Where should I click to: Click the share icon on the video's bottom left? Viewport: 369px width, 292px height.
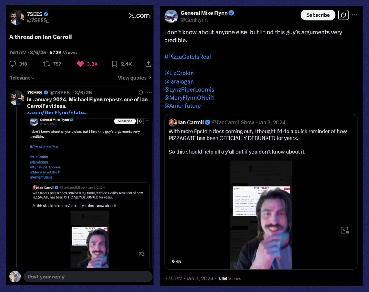click(x=235, y=265)
